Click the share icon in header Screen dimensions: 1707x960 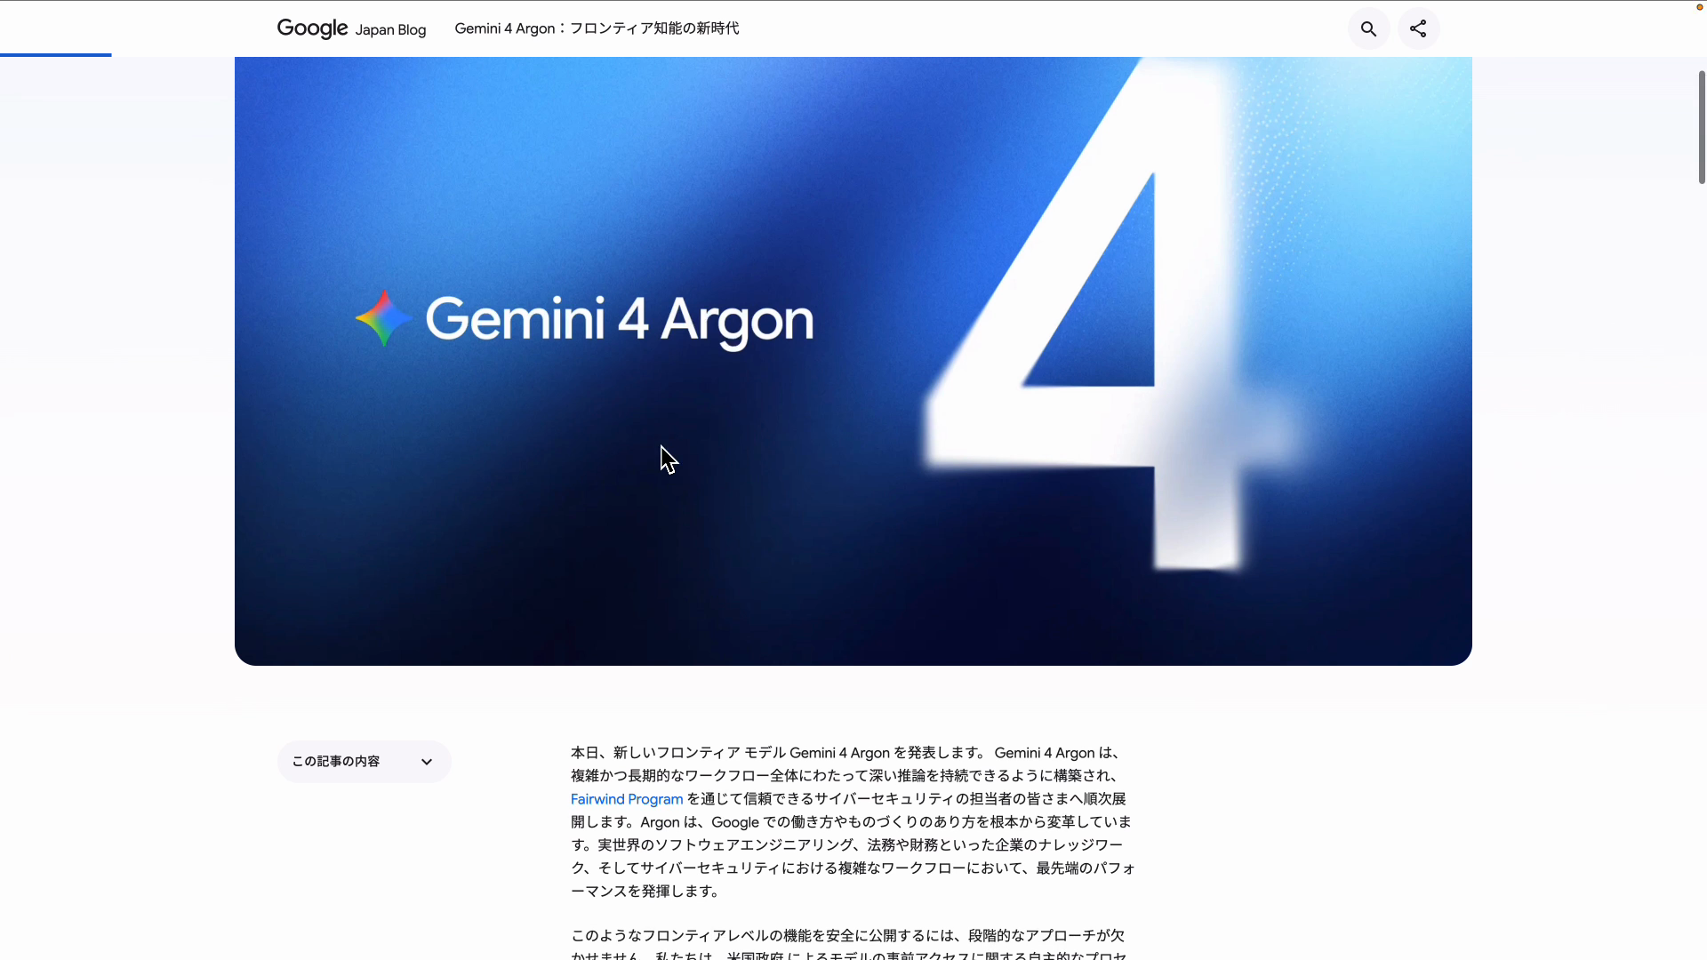click(1418, 29)
